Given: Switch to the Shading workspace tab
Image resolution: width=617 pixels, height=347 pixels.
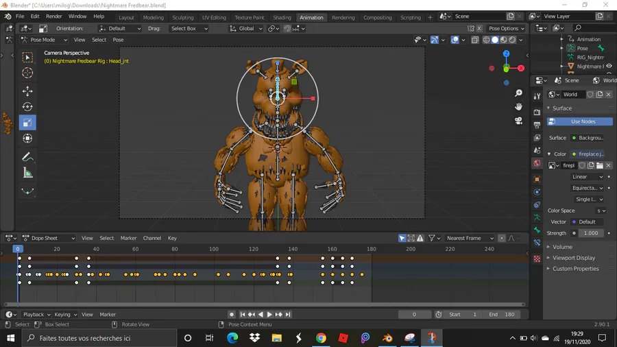Looking at the screenshot, I should pos(282,17).
